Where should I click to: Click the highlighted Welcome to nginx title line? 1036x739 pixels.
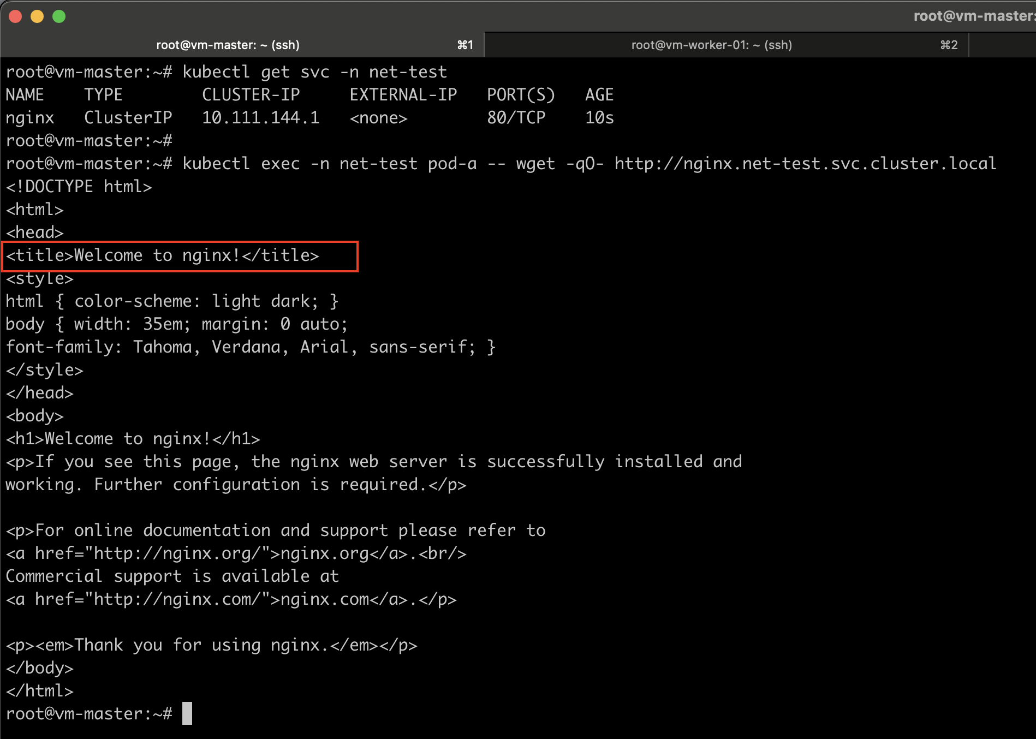tap(163, 255)
